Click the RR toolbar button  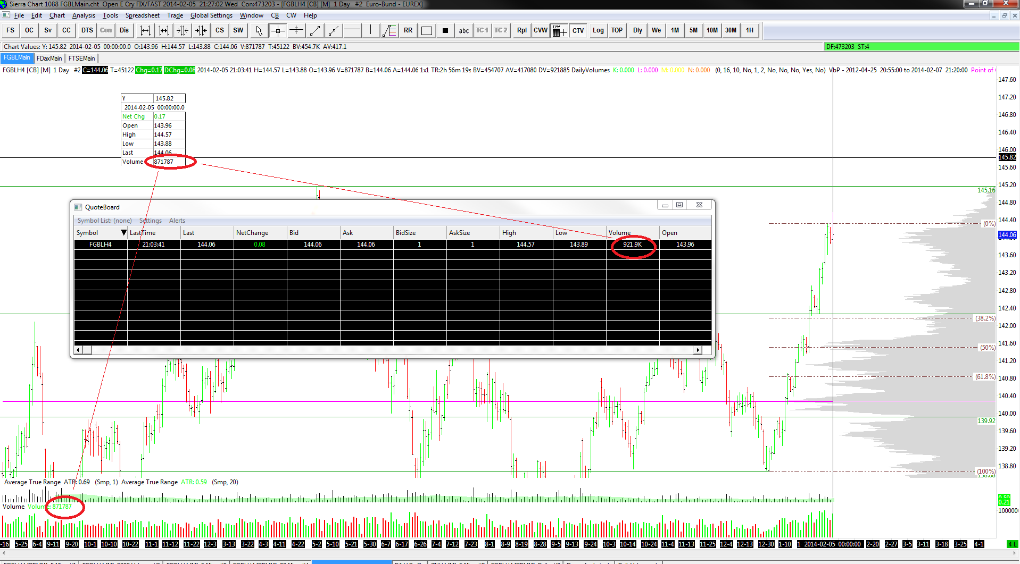pyautogui.click(x=408, y=30)
